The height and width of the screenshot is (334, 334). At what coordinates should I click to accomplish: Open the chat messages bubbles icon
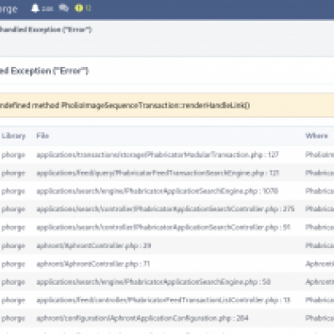tap(63, 8)
